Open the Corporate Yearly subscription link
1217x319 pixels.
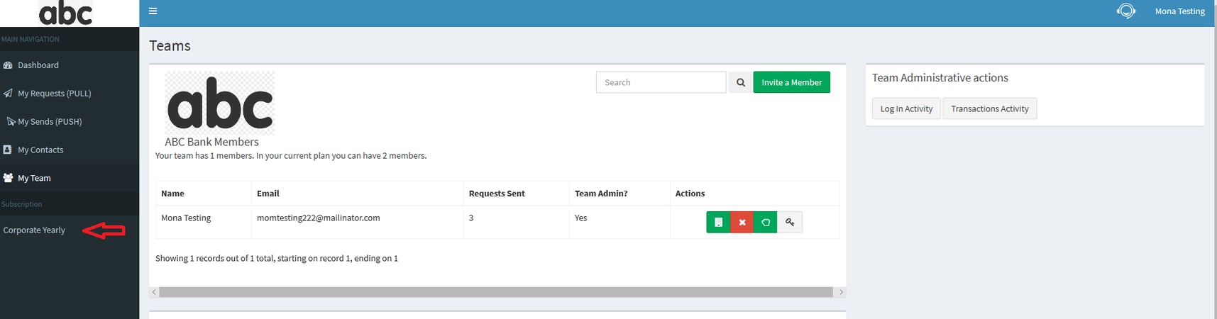pos(34,230)
